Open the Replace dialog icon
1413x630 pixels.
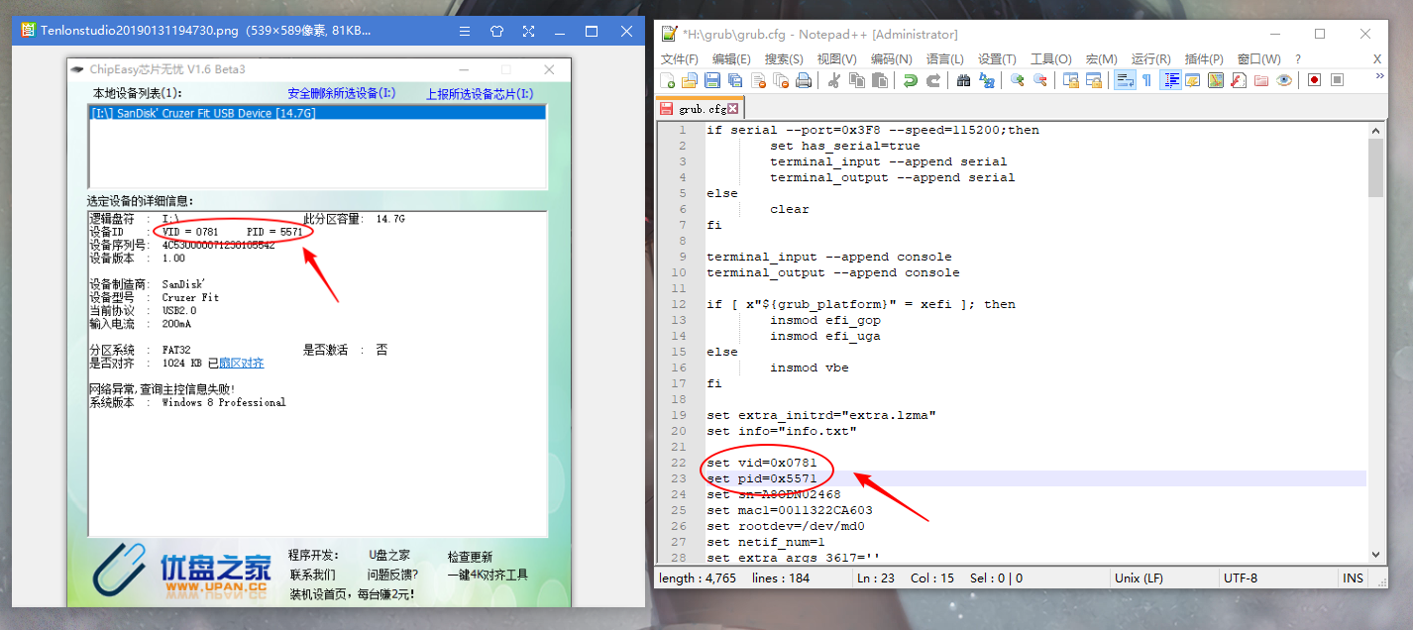[986, 80]
